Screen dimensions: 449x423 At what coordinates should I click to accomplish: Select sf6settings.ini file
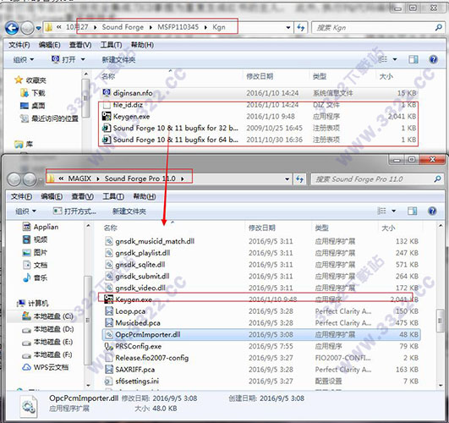tap(261, 382)
